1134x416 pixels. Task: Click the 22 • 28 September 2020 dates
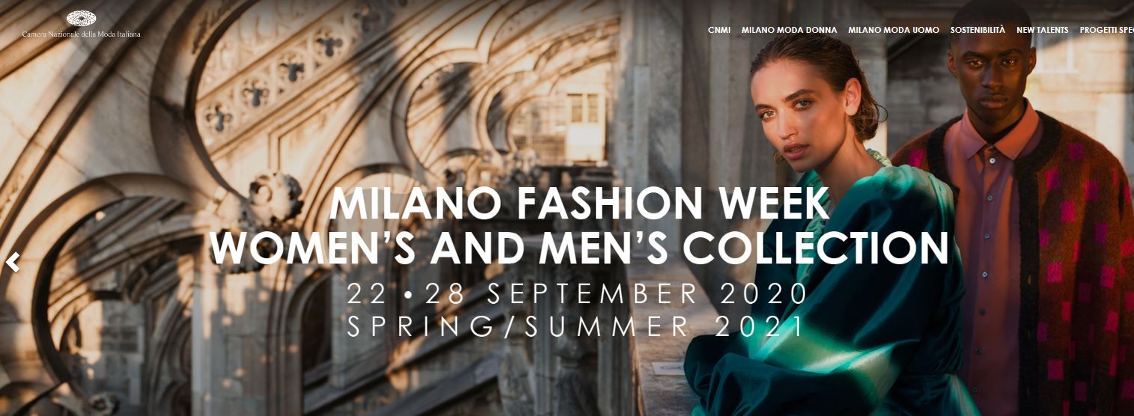tap(577, 294)
